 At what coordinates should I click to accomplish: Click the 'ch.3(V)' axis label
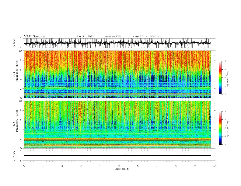[x=15, y=156]
